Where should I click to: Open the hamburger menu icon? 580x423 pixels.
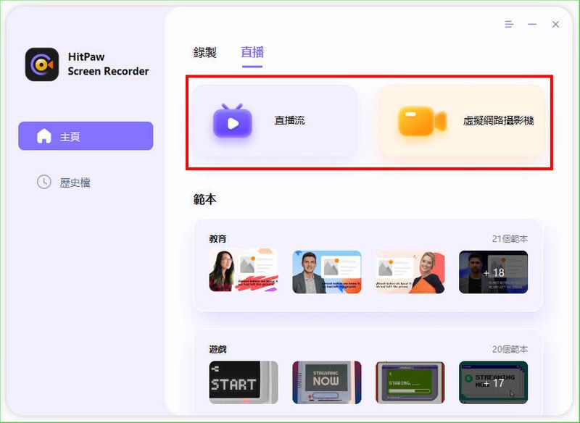509,25
